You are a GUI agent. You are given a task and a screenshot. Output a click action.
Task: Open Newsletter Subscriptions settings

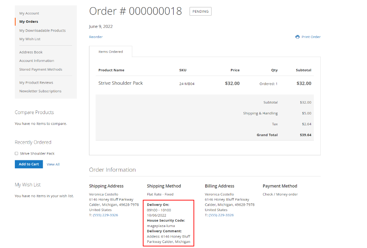(40, 91)
